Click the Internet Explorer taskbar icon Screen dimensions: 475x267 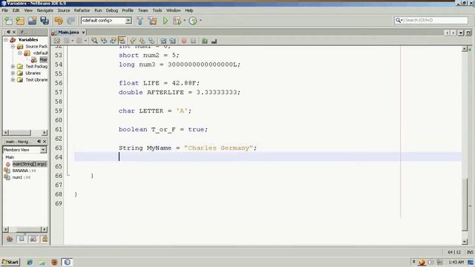click(x=30, y=262)
